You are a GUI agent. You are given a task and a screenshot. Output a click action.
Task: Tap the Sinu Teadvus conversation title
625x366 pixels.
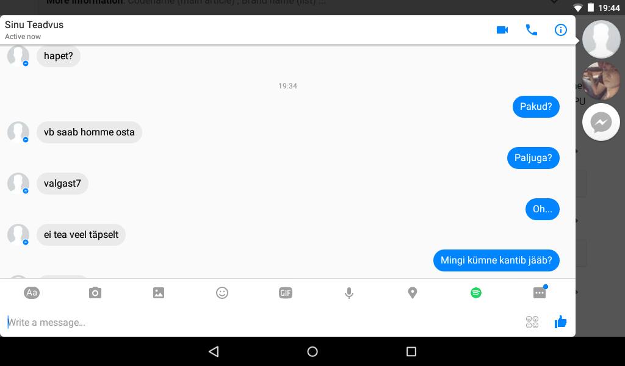34,24
